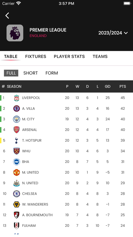Expand the season selector chevron
133x237 pixels.
point(126,33)
